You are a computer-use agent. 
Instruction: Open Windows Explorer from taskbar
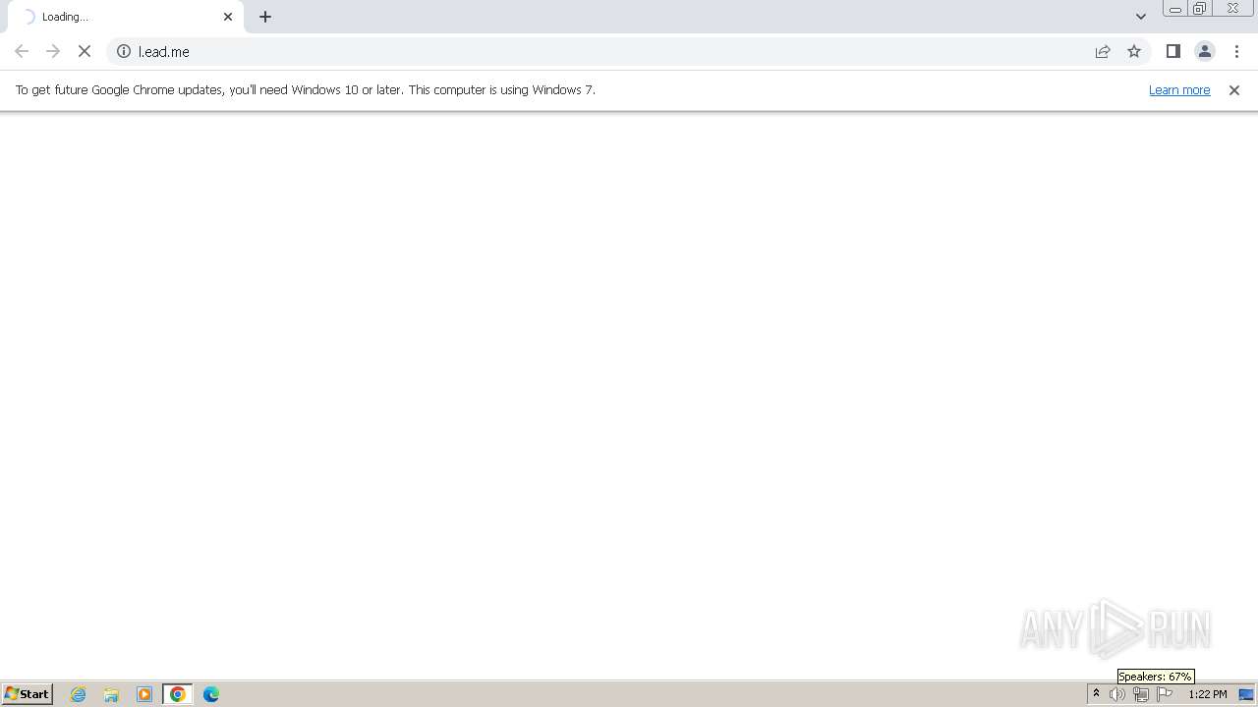tap(111, 694)
